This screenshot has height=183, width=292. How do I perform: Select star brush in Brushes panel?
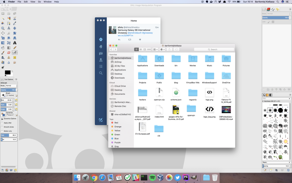point(286,111)
